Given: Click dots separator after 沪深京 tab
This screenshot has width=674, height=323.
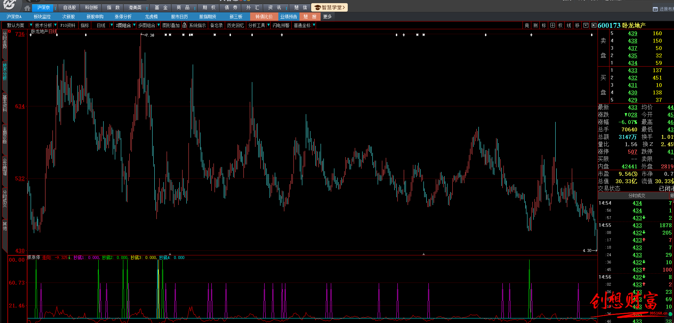Looking at the screenshot, I should point(55,8).
